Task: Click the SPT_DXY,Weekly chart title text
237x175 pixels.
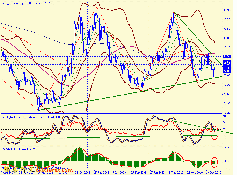Action: coord(13,3)
